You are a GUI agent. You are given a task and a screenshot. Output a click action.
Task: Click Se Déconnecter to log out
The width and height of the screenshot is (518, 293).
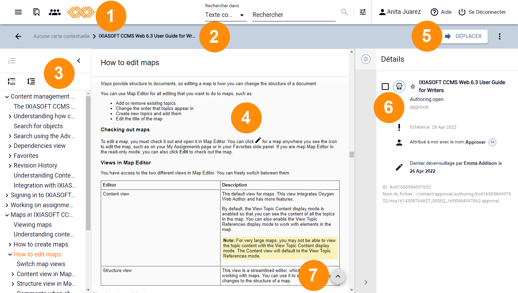click(x=482, y=12)
